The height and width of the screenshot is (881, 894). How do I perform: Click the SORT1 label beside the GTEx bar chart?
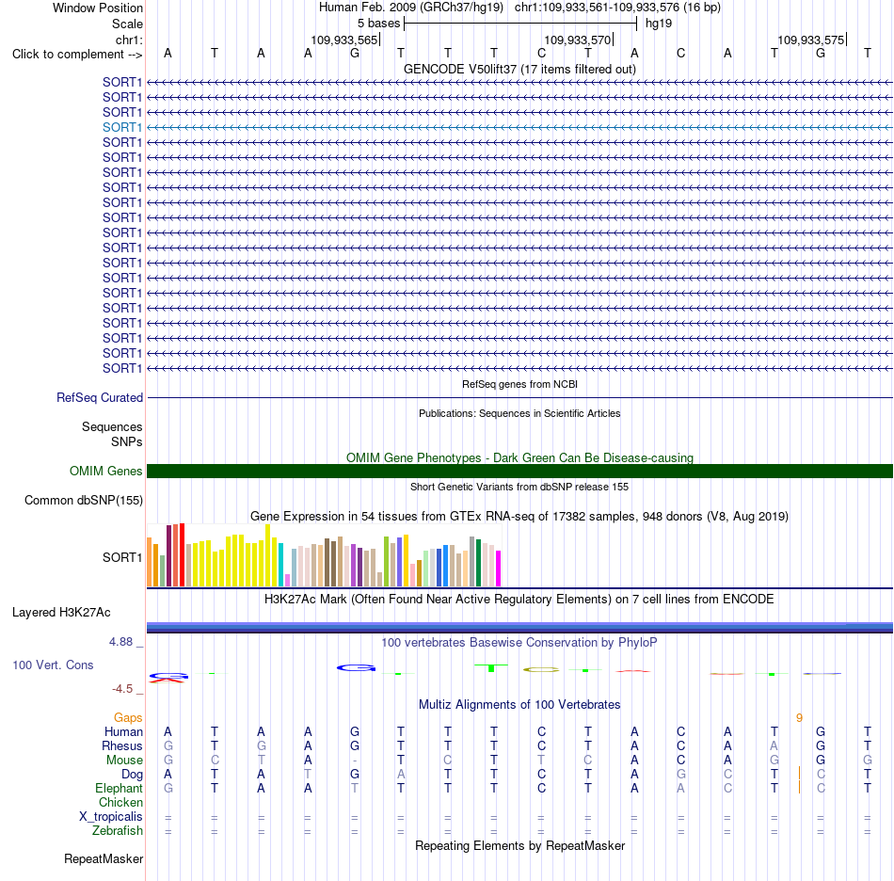pos(122,557)
